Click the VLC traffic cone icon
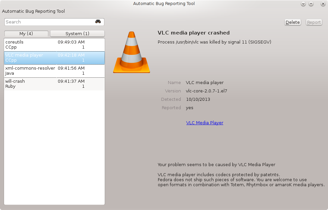 point(131,52)
